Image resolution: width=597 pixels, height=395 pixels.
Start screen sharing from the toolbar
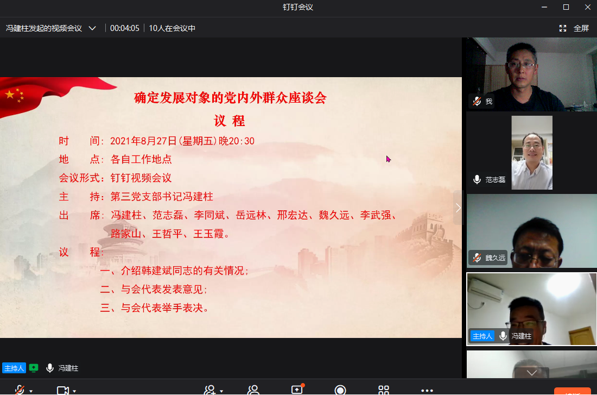click(296, 389)
